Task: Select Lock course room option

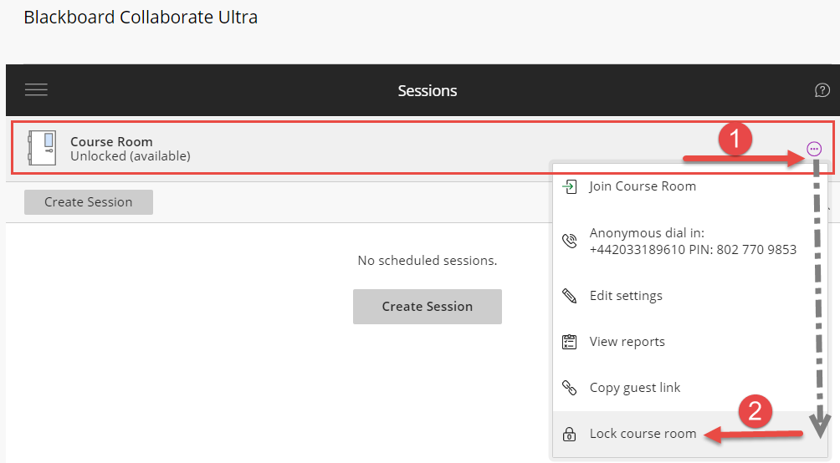Action: pyautogui.click(x=643, y=434)
